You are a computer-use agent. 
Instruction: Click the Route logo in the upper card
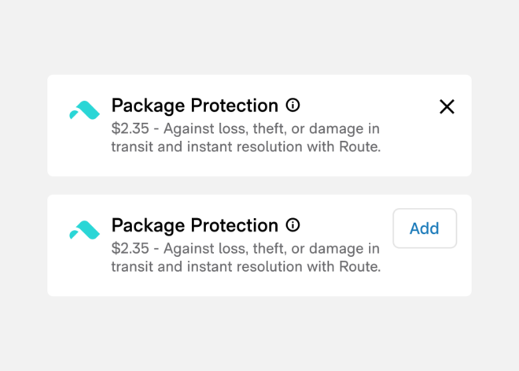(84, 110)
